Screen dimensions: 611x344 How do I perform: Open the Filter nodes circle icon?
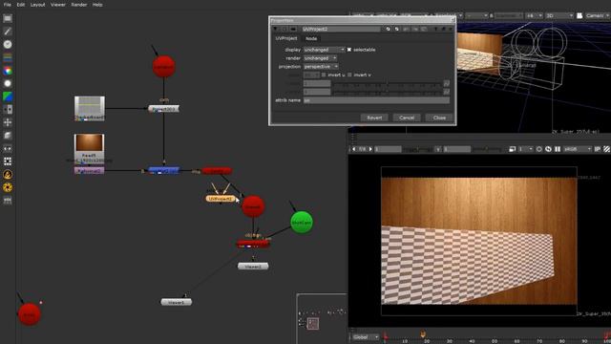8,83
